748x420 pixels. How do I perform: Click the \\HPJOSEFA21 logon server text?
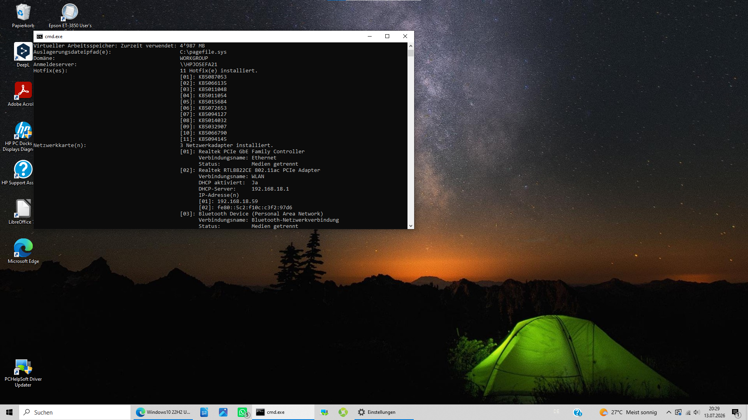coord(198,65)
